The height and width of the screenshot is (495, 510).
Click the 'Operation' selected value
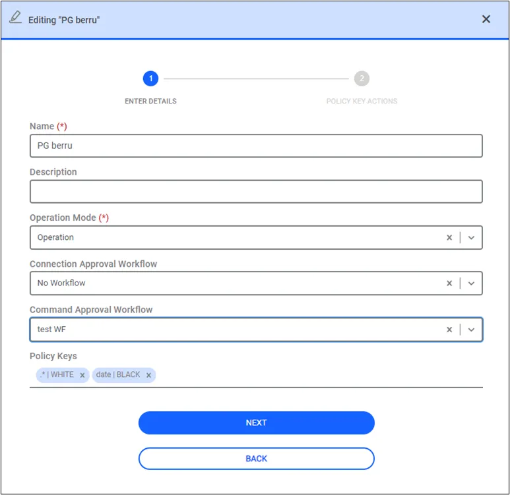coord(55,237)
